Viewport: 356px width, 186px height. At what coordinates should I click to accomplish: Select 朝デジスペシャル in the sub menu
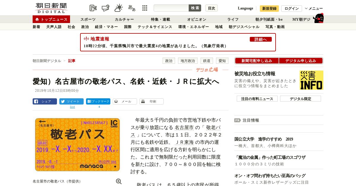(x=244, y=27)
